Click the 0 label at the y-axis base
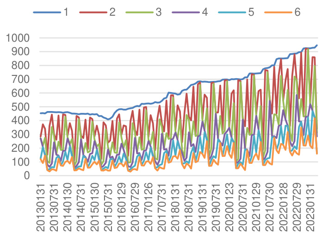Image resolution: width=322 pixels, height=236 pixels. tap(27, 176)
